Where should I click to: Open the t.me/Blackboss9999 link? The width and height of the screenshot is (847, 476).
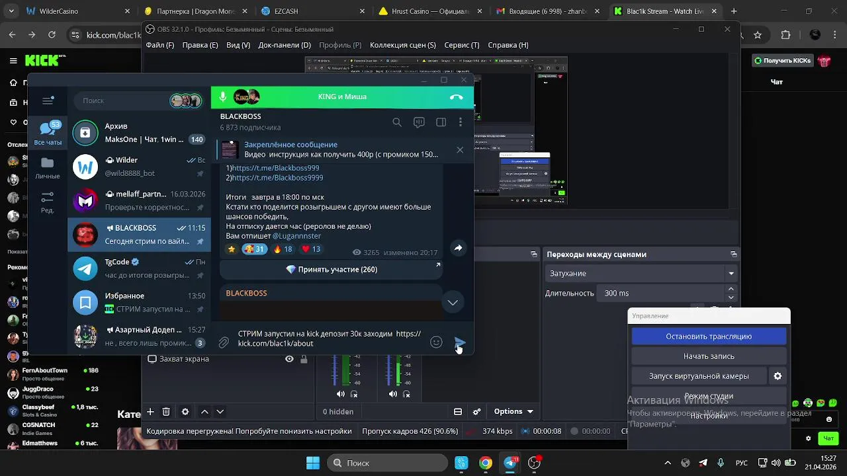(277, 178)
